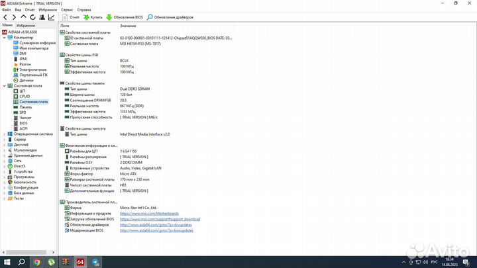Open the user icon in the toolbar
Image resolution: width=477 pixels, height=268 pixels.
tap(42, 17)
